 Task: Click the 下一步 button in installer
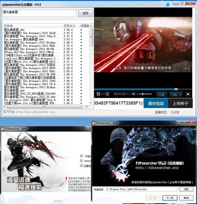click(170, 198)
